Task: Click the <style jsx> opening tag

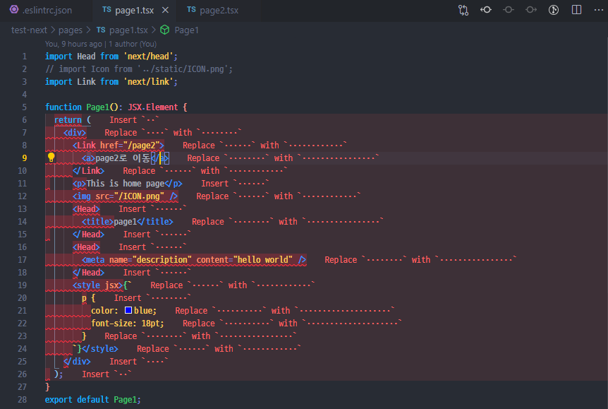Action: coord(98,285)
